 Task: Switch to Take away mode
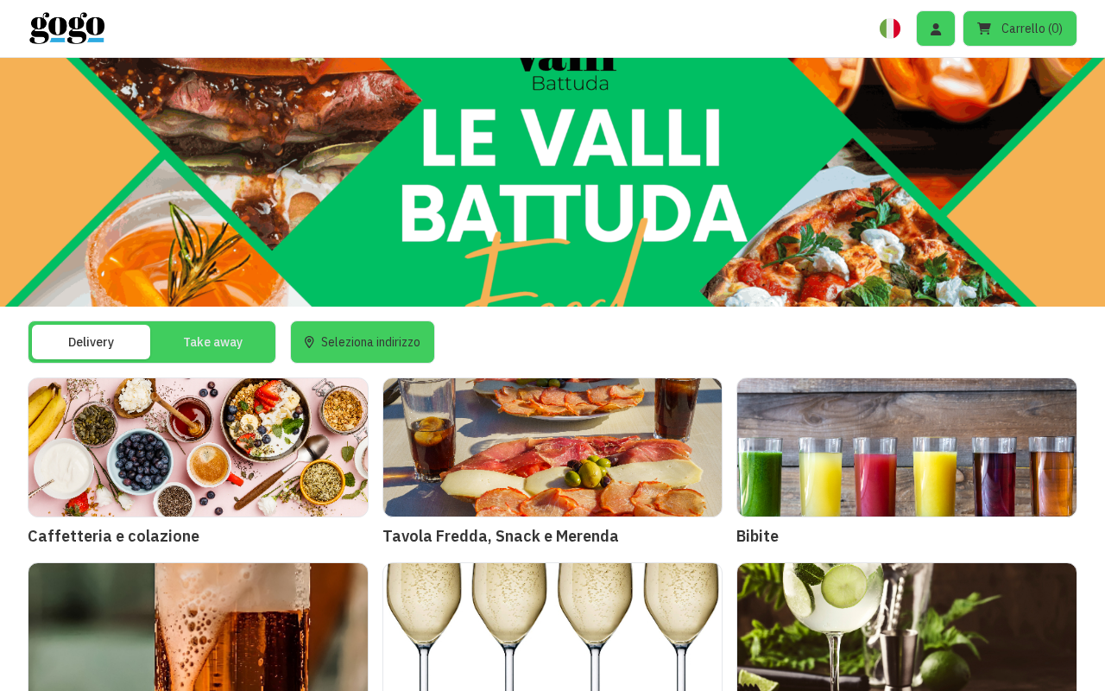click(213, 342)
